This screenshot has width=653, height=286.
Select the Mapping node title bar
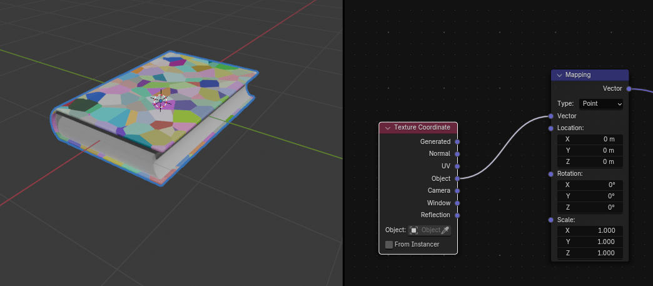(594, 75)
